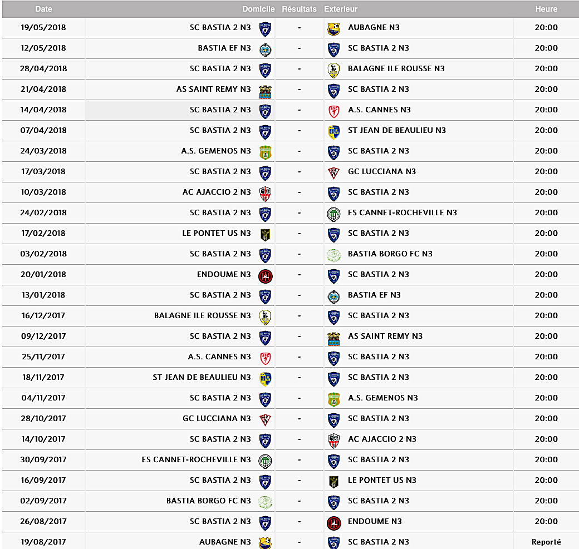Click the Domicile column header
The width and height of the screenshot is (579, 549).
tap(258, 9)
